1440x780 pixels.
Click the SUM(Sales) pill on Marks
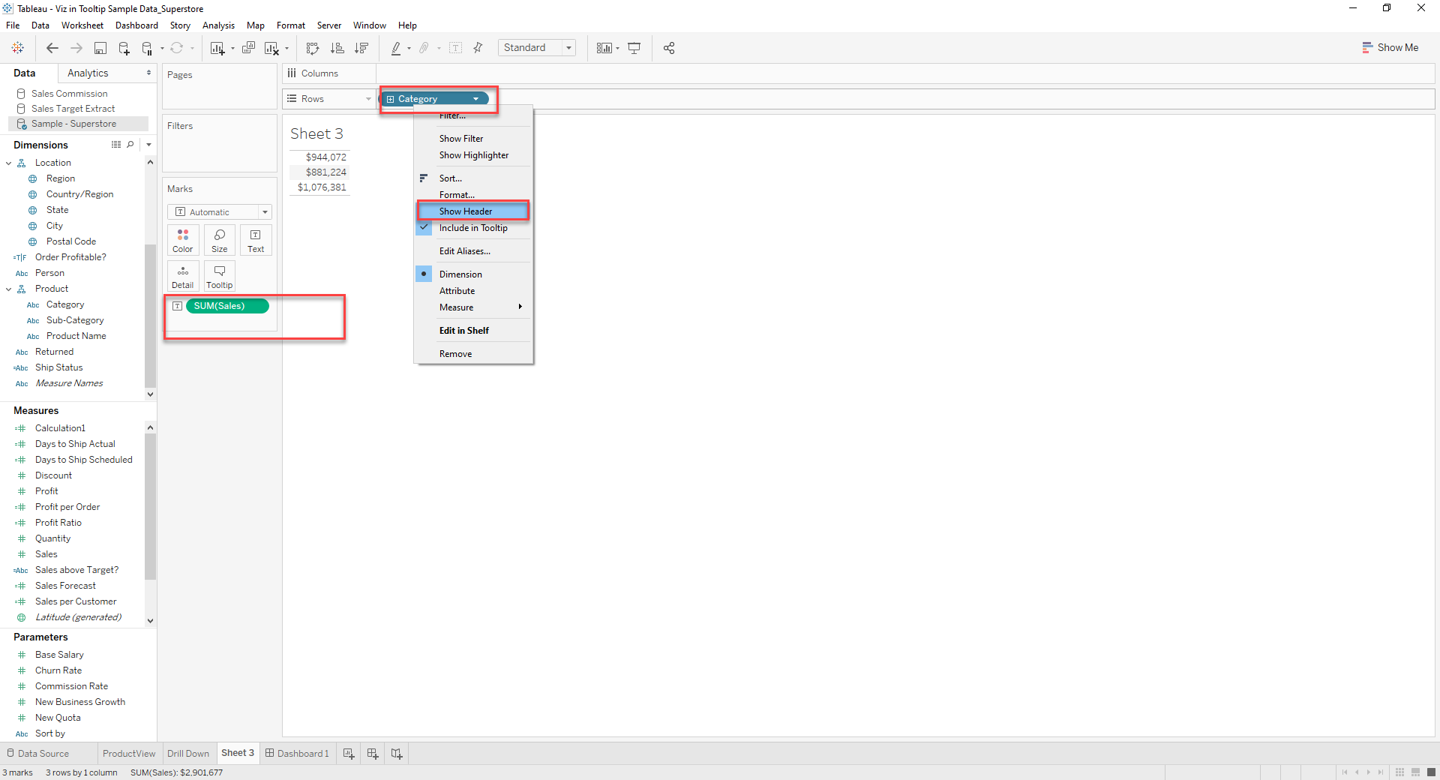pos(227,306)
